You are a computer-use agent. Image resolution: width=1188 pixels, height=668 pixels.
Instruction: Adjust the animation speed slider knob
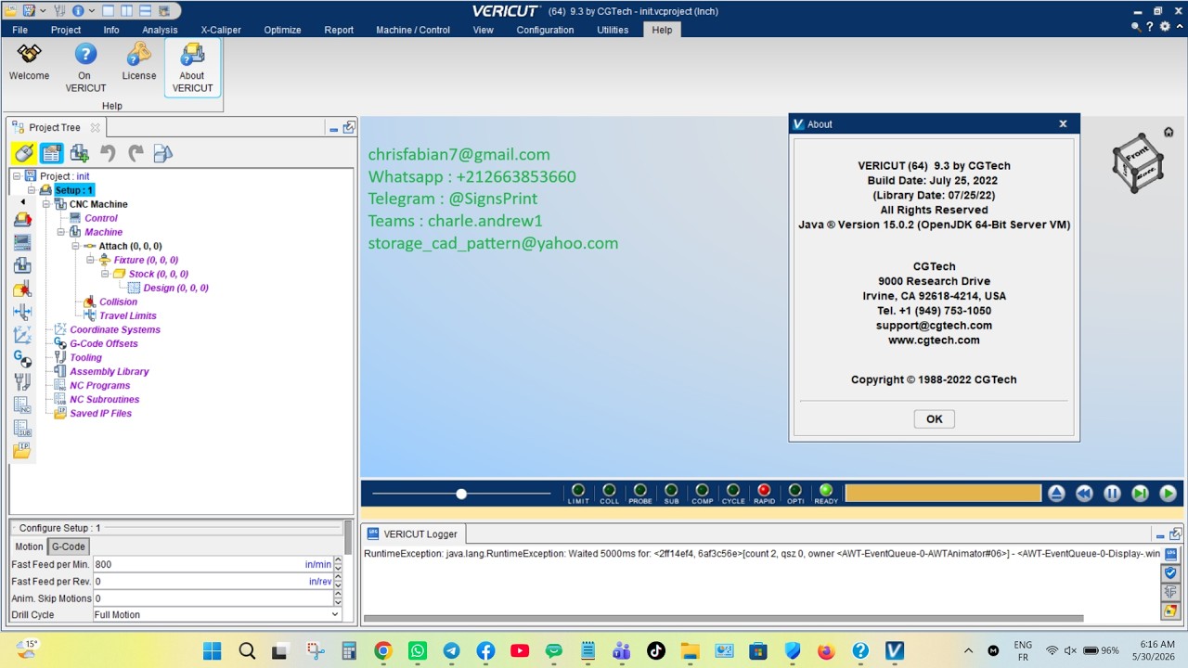461,494
